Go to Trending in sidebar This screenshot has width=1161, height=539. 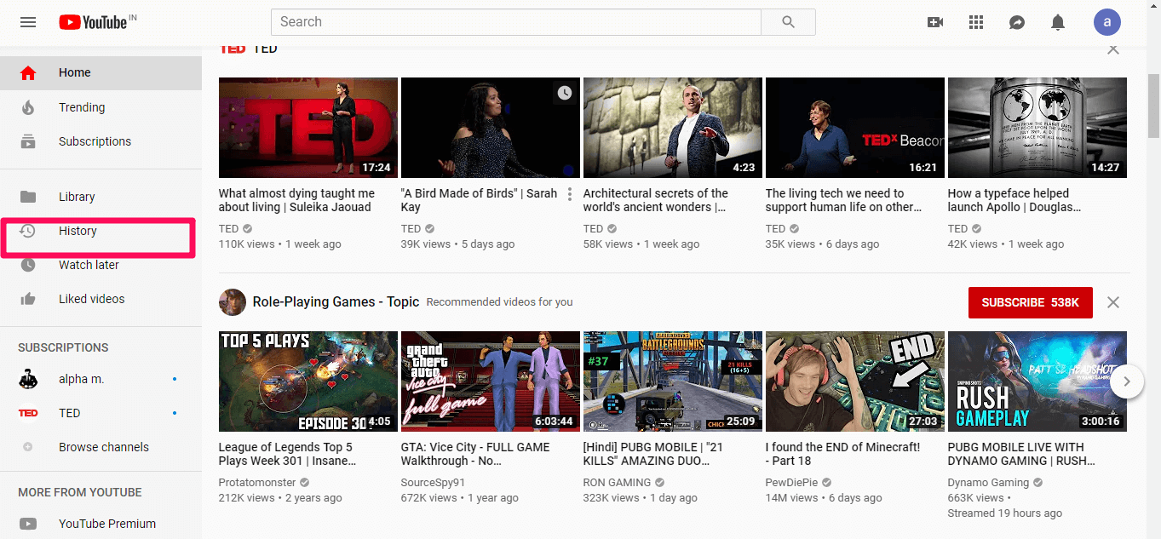(82, 107)
